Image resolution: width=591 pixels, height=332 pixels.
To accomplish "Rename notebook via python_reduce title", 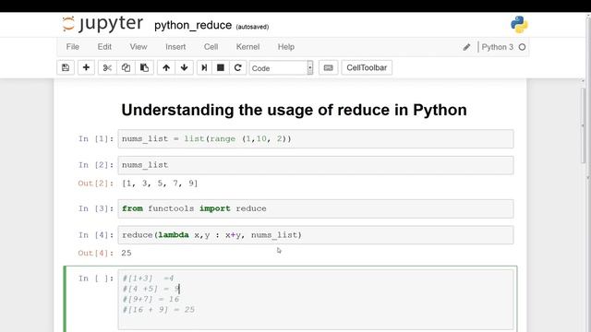I will click(193, 25).
